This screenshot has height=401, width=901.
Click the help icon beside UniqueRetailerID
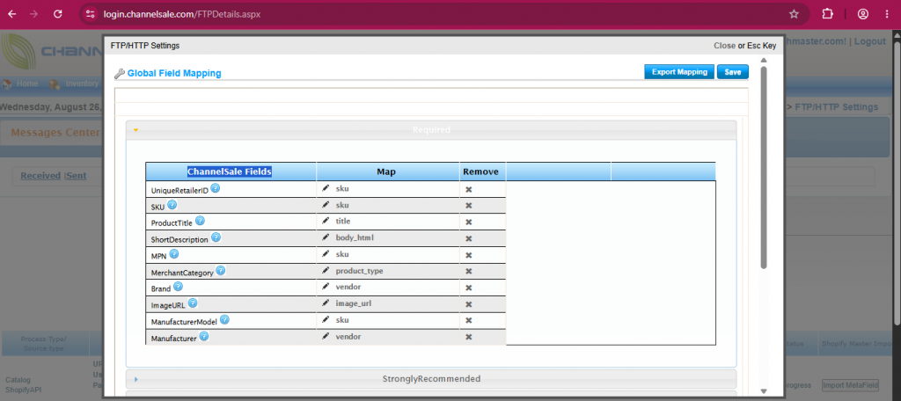point(216,188)
